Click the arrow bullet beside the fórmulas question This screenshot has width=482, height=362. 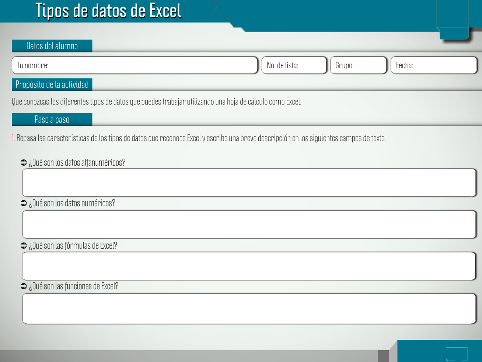pyautogui.click(x=24, y=246)
